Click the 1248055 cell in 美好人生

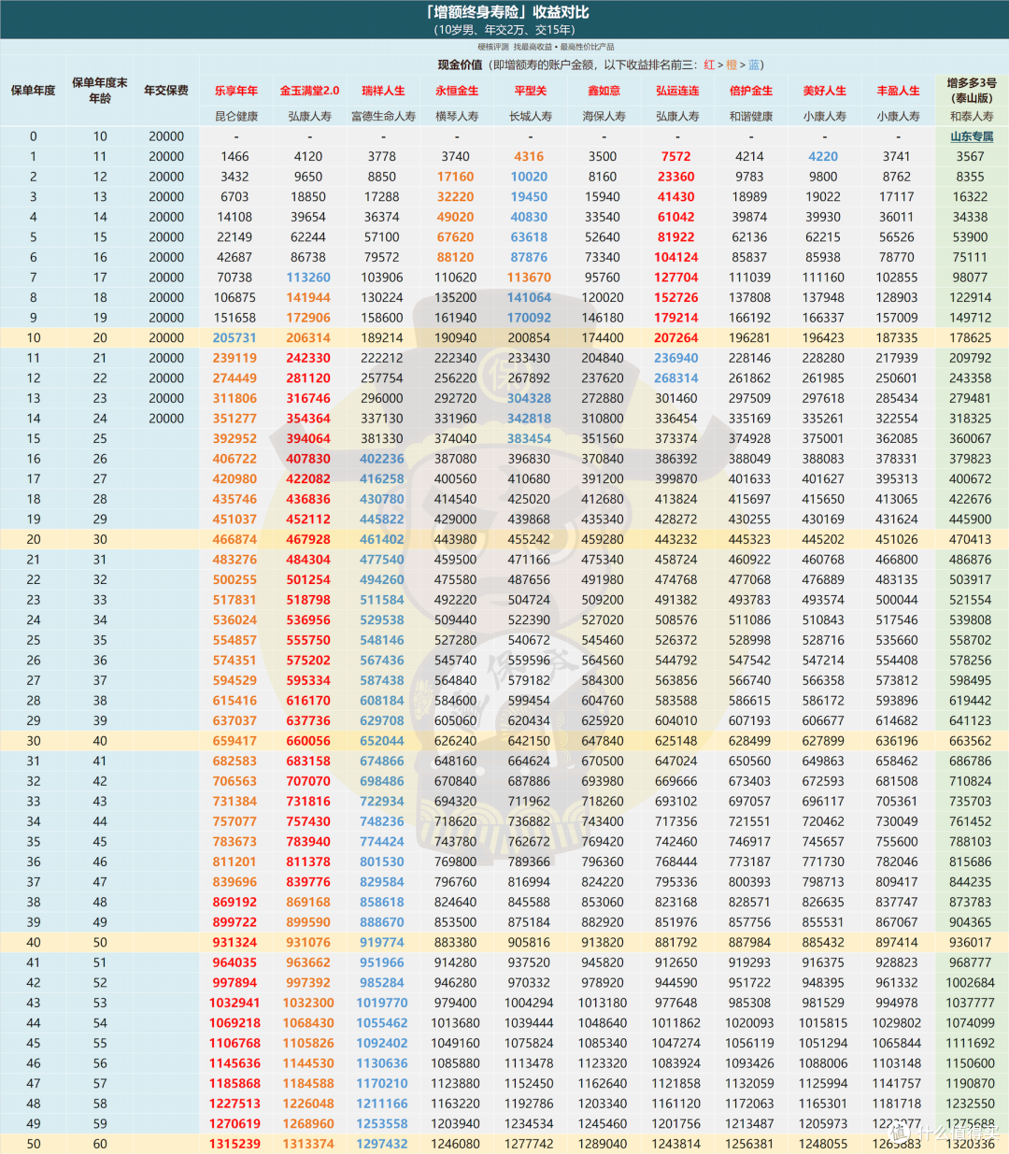(823, 1144)
